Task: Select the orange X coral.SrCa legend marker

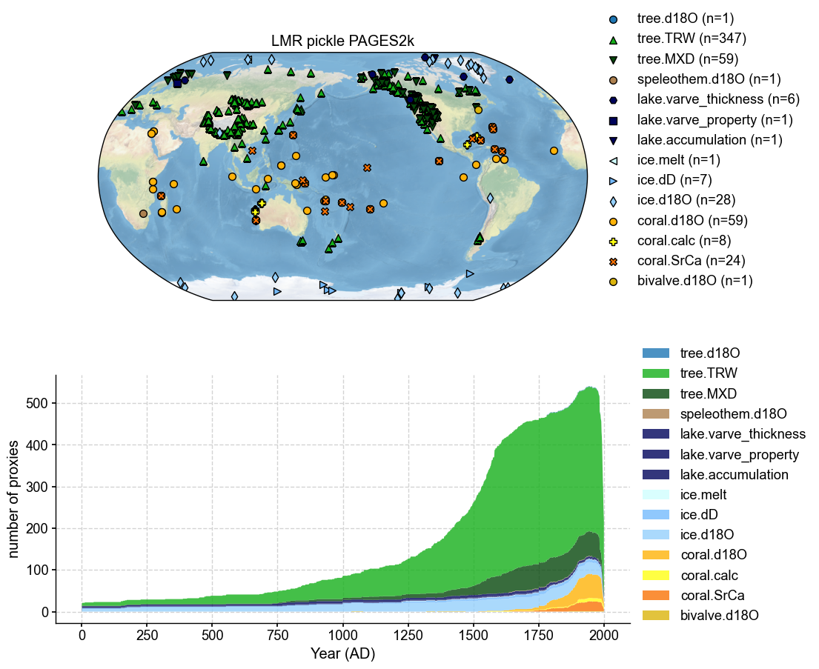Action: pos(612,261)
